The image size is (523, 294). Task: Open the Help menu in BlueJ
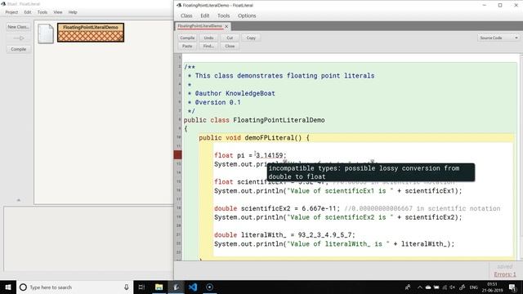pyautogui.click(x=73, y=12)
